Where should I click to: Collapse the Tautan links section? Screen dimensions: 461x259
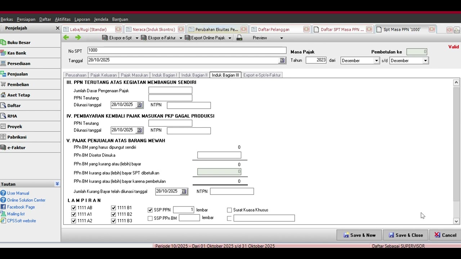click(x=57, y=184)
